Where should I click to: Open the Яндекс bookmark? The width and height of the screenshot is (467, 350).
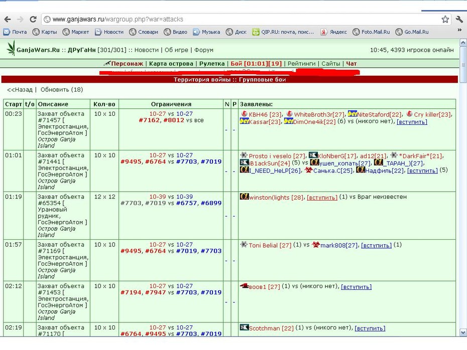point(333,32)
